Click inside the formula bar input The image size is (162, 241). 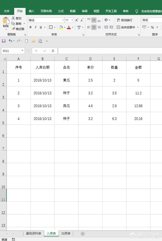[x=110, y=51]
